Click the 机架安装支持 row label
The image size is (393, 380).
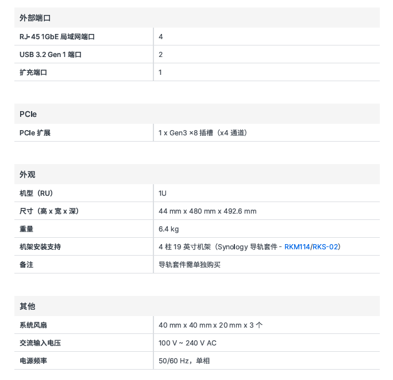[x=40, y=246]
